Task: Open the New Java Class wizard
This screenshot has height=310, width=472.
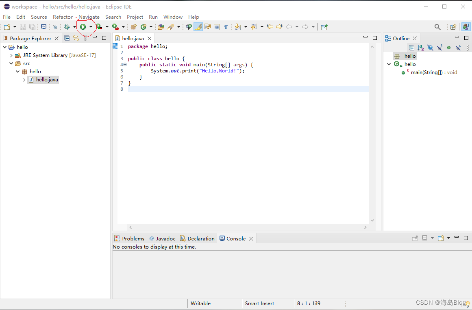Action: (x=144, y=27)
